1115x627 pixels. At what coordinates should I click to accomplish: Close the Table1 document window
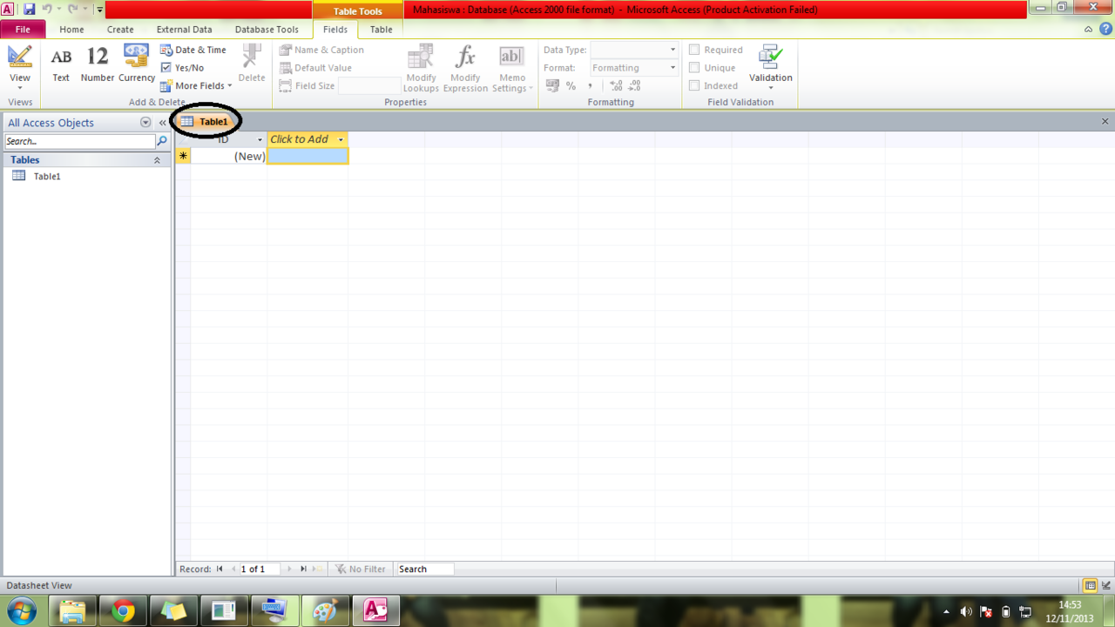pos(1105,122)
